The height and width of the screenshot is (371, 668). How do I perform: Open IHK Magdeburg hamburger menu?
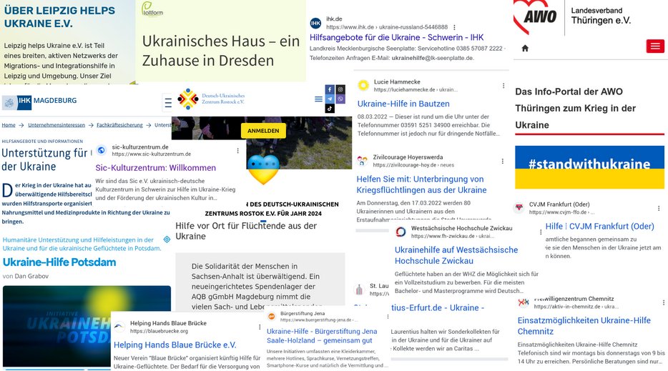168,103
